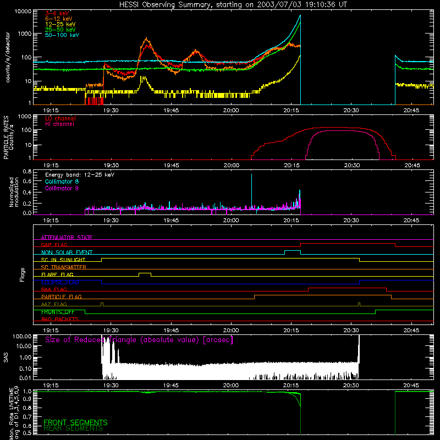Click the tall cyan Collimator 8 spike
The image size is (440, 440).
(251, 191)
